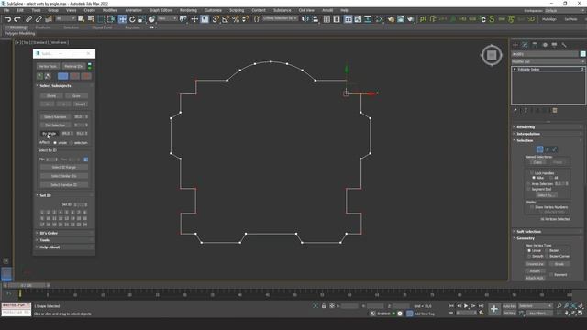Open the Rendering menu
The image size is (587, 330).
pos(188,10)
